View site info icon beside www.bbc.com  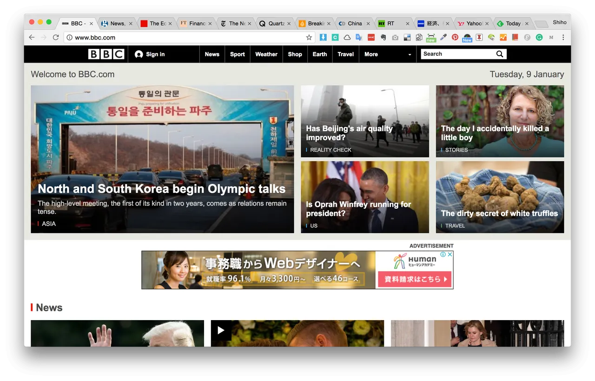[x=69, y=37]
